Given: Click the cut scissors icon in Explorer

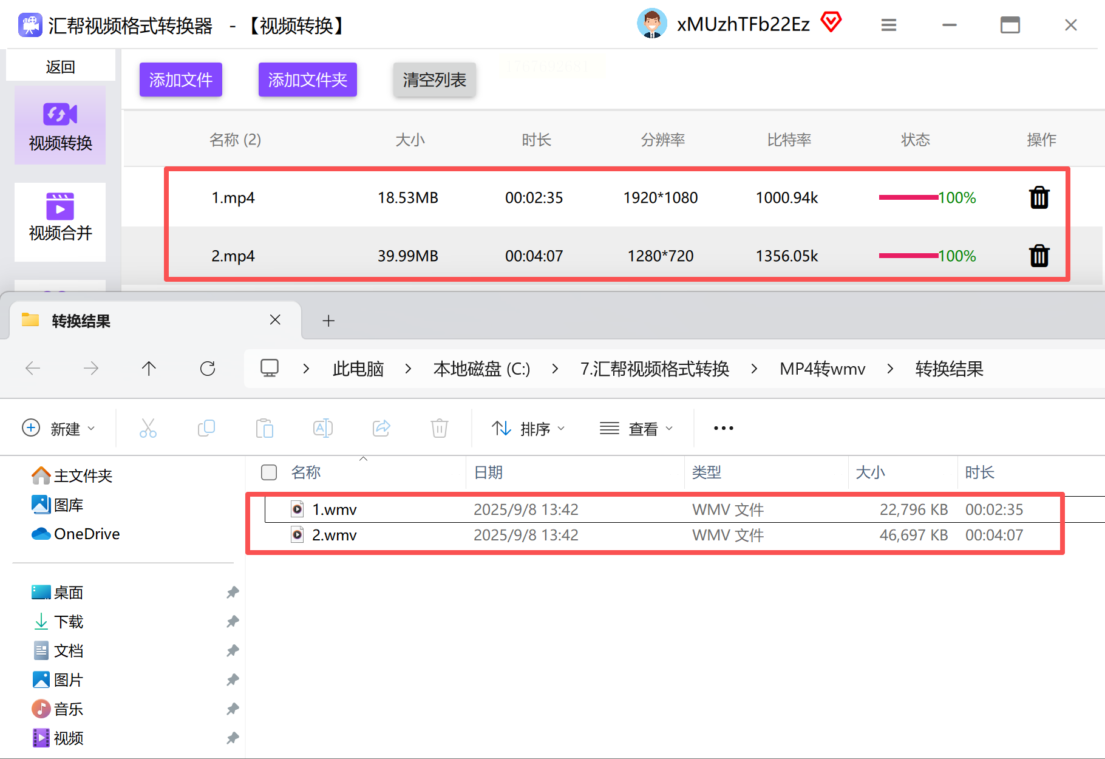Looking at the screenshot, I should pyautogui.click(x=148, y=428).
